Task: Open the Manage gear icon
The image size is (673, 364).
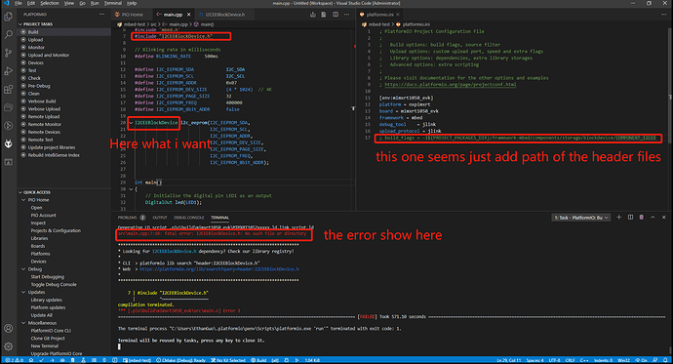Action: coord(8,346)
